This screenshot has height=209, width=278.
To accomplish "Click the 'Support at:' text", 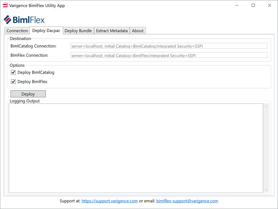I will click(70, 201).
